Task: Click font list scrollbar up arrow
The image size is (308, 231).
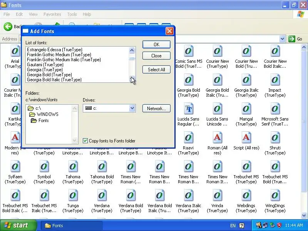Action: click(x=132, y=50)
